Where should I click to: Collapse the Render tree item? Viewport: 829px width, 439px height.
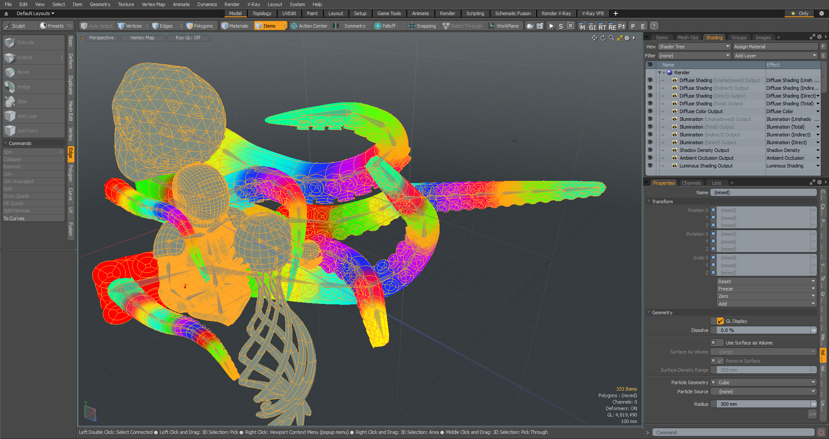click(x=659, y=73)
